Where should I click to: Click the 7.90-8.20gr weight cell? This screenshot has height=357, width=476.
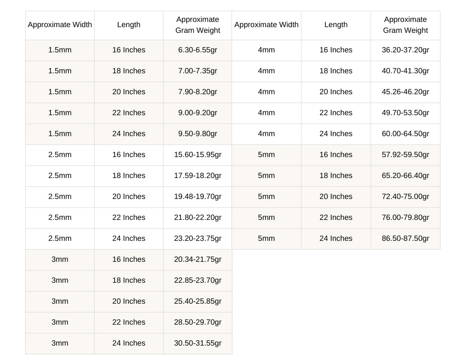(x=198, y=92)
